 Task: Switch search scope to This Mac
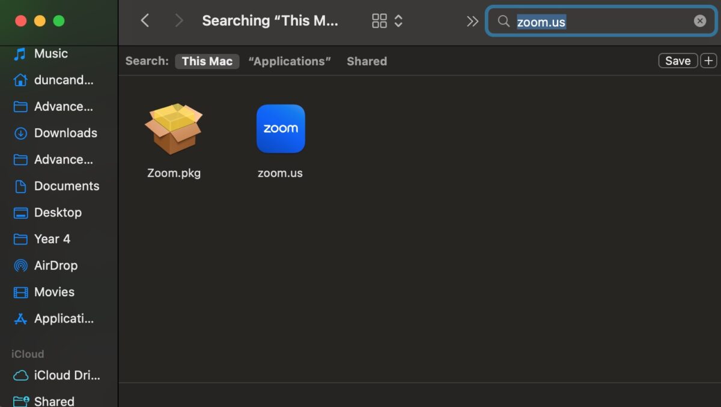(207, 61)
